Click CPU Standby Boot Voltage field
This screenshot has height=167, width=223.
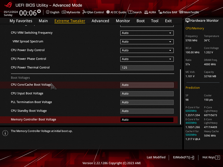point(147,111)
